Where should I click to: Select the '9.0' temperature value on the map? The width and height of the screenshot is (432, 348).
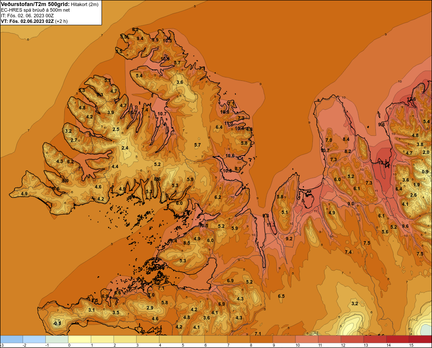pyautogui.click(x=351, y=204)
